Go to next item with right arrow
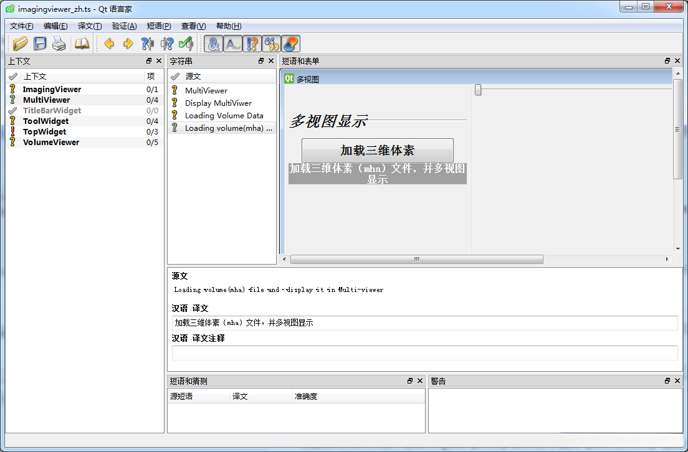Image resolution: width=688 pixels, height=452 pixels. 128,44
